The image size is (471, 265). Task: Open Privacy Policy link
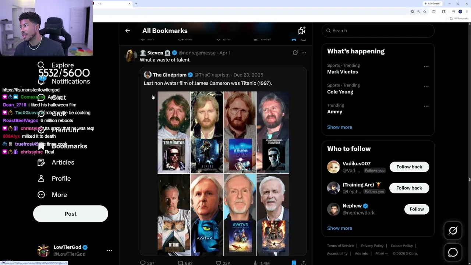coord(372,246)
